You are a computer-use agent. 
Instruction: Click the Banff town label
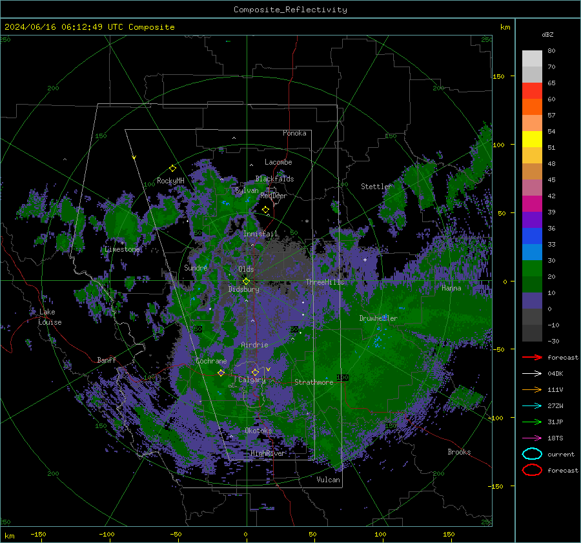point(107,360)
